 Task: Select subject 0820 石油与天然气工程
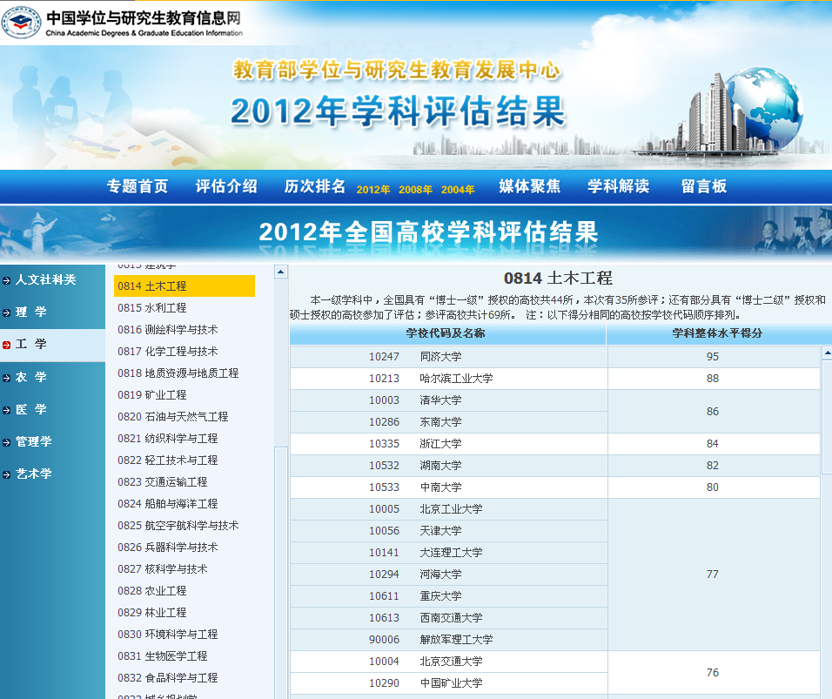coord(173,417)
